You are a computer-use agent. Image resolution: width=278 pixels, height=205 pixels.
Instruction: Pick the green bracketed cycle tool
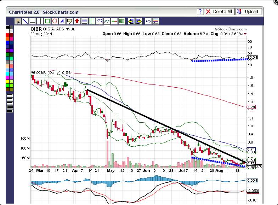point(121,21)
